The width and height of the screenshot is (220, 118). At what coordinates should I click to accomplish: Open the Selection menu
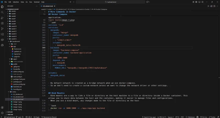[x=16, y=2]
